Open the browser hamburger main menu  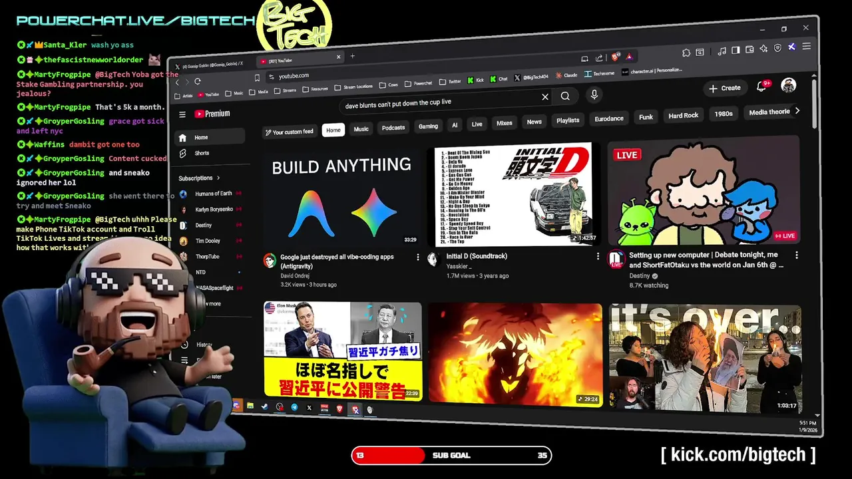pyautogui.click(x=806, y=47)
